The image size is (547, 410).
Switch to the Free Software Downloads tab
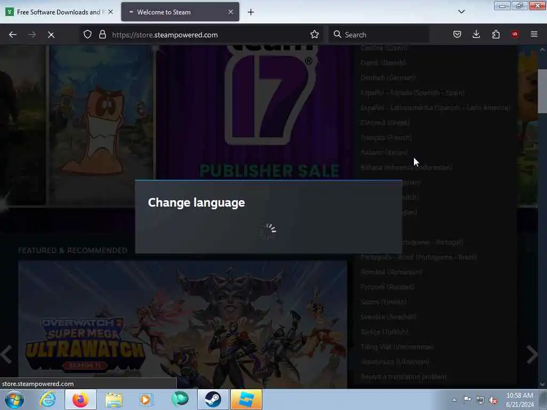pos(59,12)
